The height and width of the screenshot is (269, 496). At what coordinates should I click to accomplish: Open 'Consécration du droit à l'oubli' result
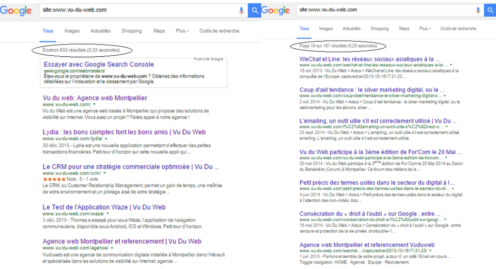click(x=370, y=214)
